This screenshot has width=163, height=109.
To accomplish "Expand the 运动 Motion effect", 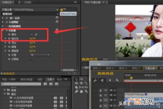I will point(3,18).
